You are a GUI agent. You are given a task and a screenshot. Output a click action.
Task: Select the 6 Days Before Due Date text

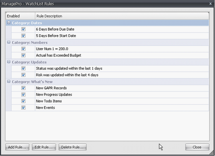(55, 29)
